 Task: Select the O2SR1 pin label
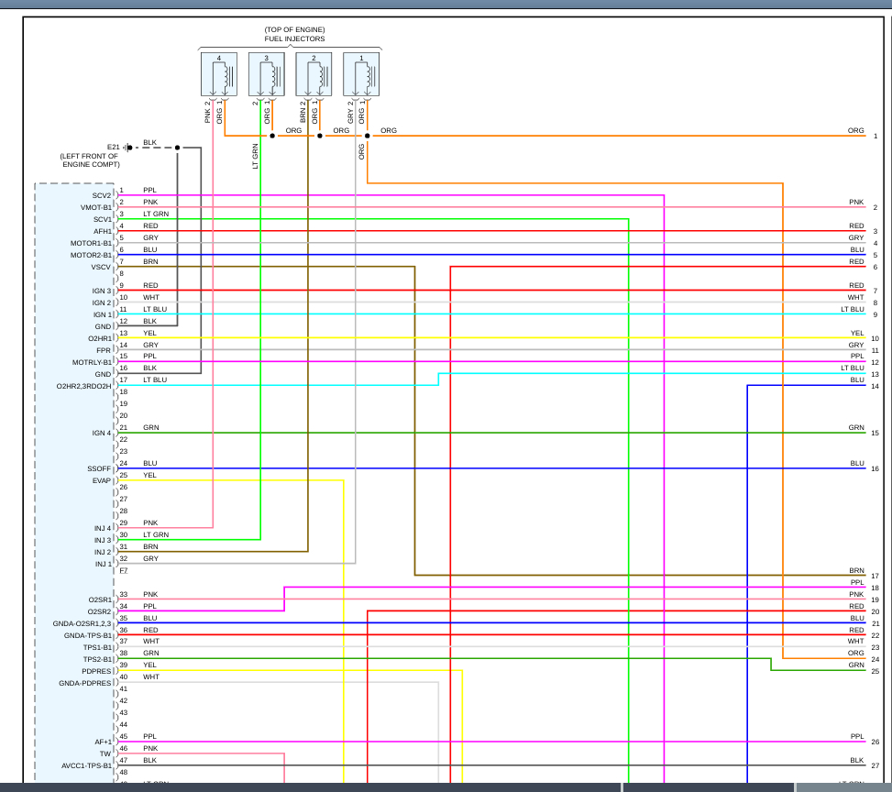[x=99, y=599]
